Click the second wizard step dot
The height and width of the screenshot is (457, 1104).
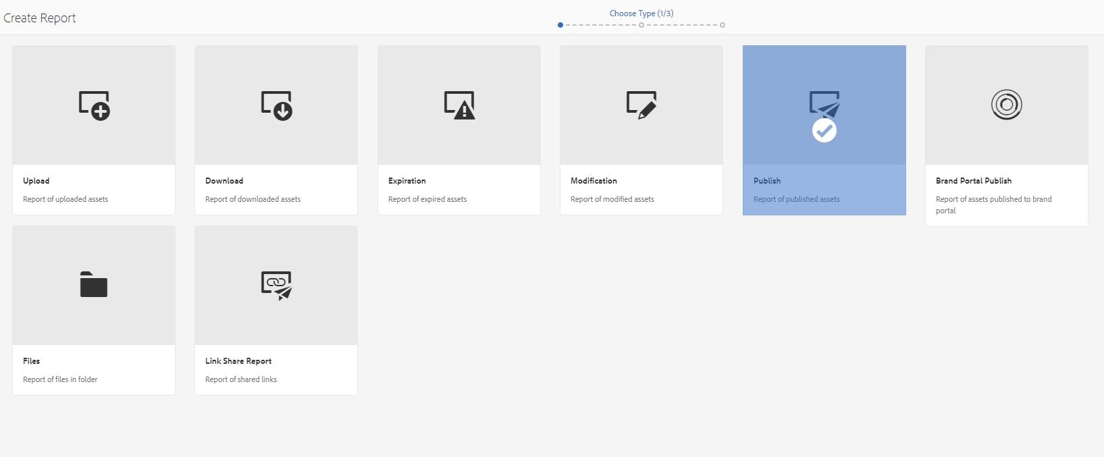coord(641,25)
